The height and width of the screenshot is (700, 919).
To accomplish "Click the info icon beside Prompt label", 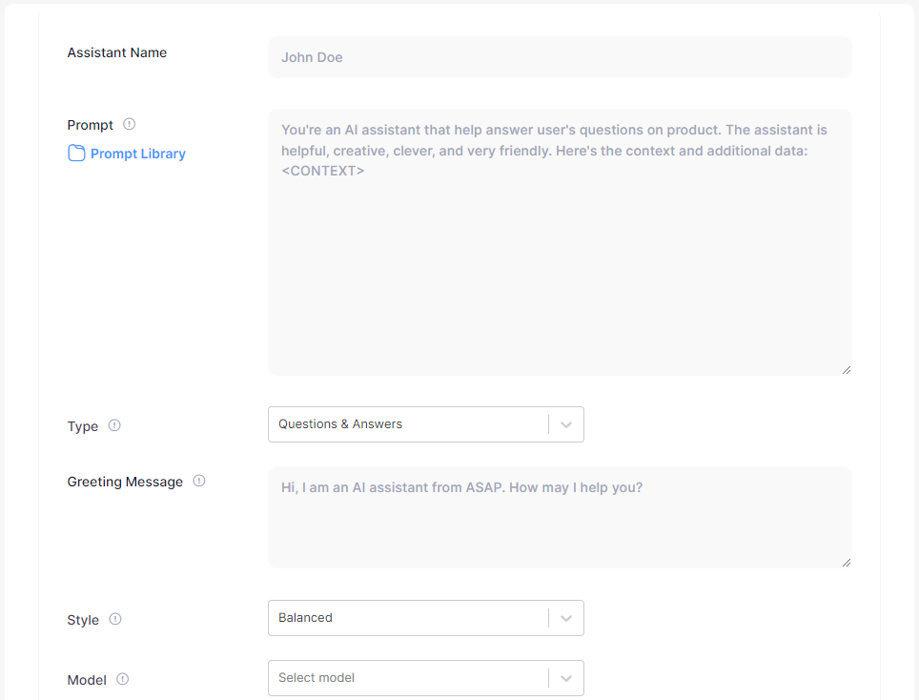I will tap(130, 124).
